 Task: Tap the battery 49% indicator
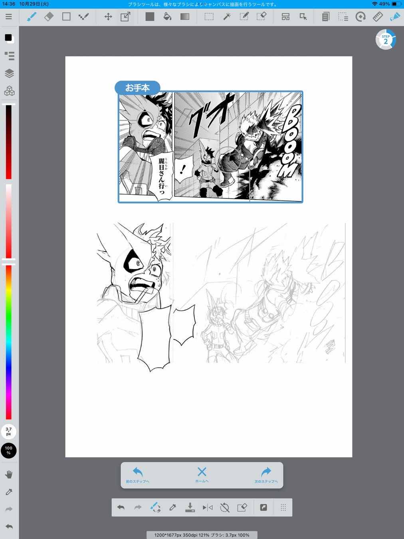[390, 4]
